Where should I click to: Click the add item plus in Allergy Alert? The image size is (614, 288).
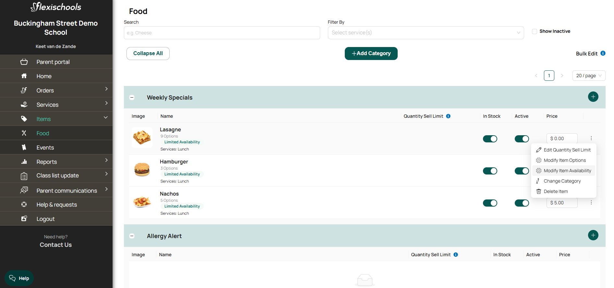[593, 235]
